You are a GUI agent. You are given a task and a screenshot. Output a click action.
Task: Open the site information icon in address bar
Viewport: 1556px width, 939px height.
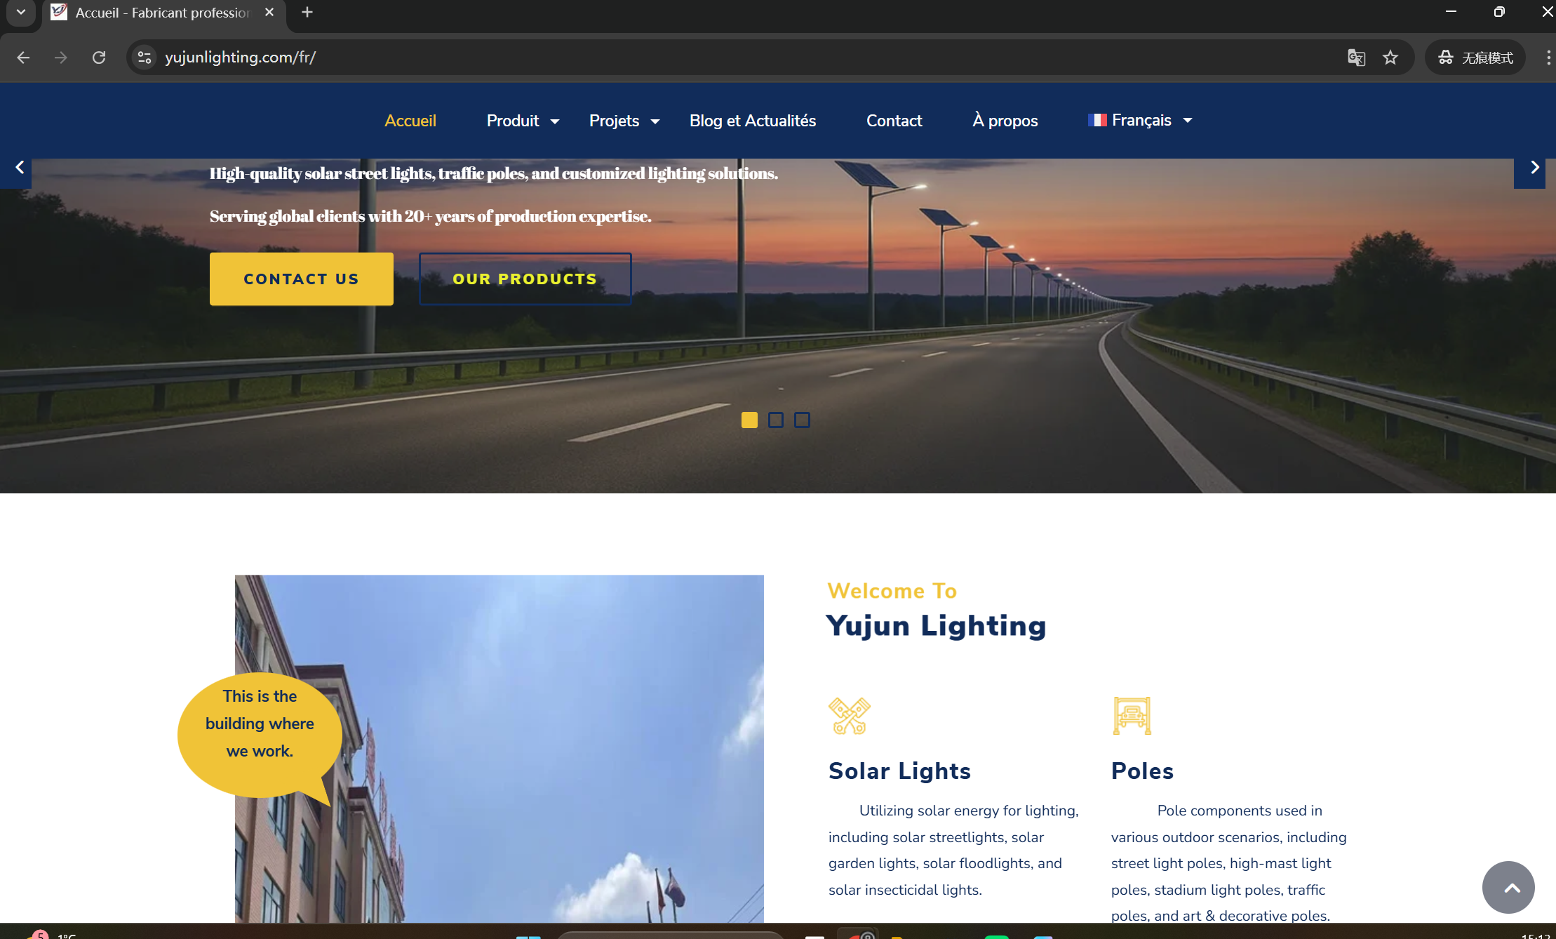[x=145, y=58]
